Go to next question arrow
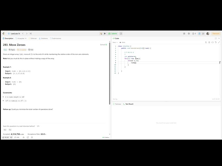 pos(27,34)
